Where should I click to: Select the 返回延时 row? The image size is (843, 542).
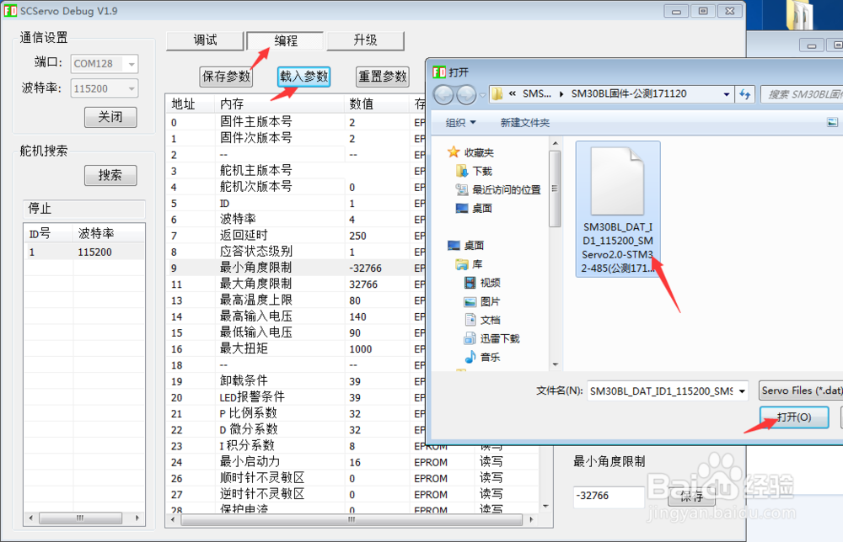[x=296, y=236]
